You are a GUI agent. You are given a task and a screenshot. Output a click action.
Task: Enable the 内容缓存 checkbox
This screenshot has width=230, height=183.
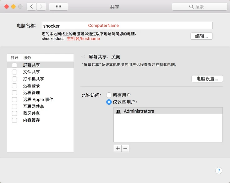(14, 120)
